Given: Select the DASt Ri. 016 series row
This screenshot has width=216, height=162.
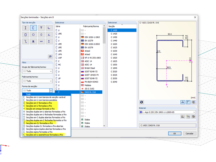Looking at the screenshot, I should 79,92.
